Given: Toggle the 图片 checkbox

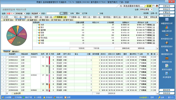Looking at the screenshot, I should coord(75,13).
